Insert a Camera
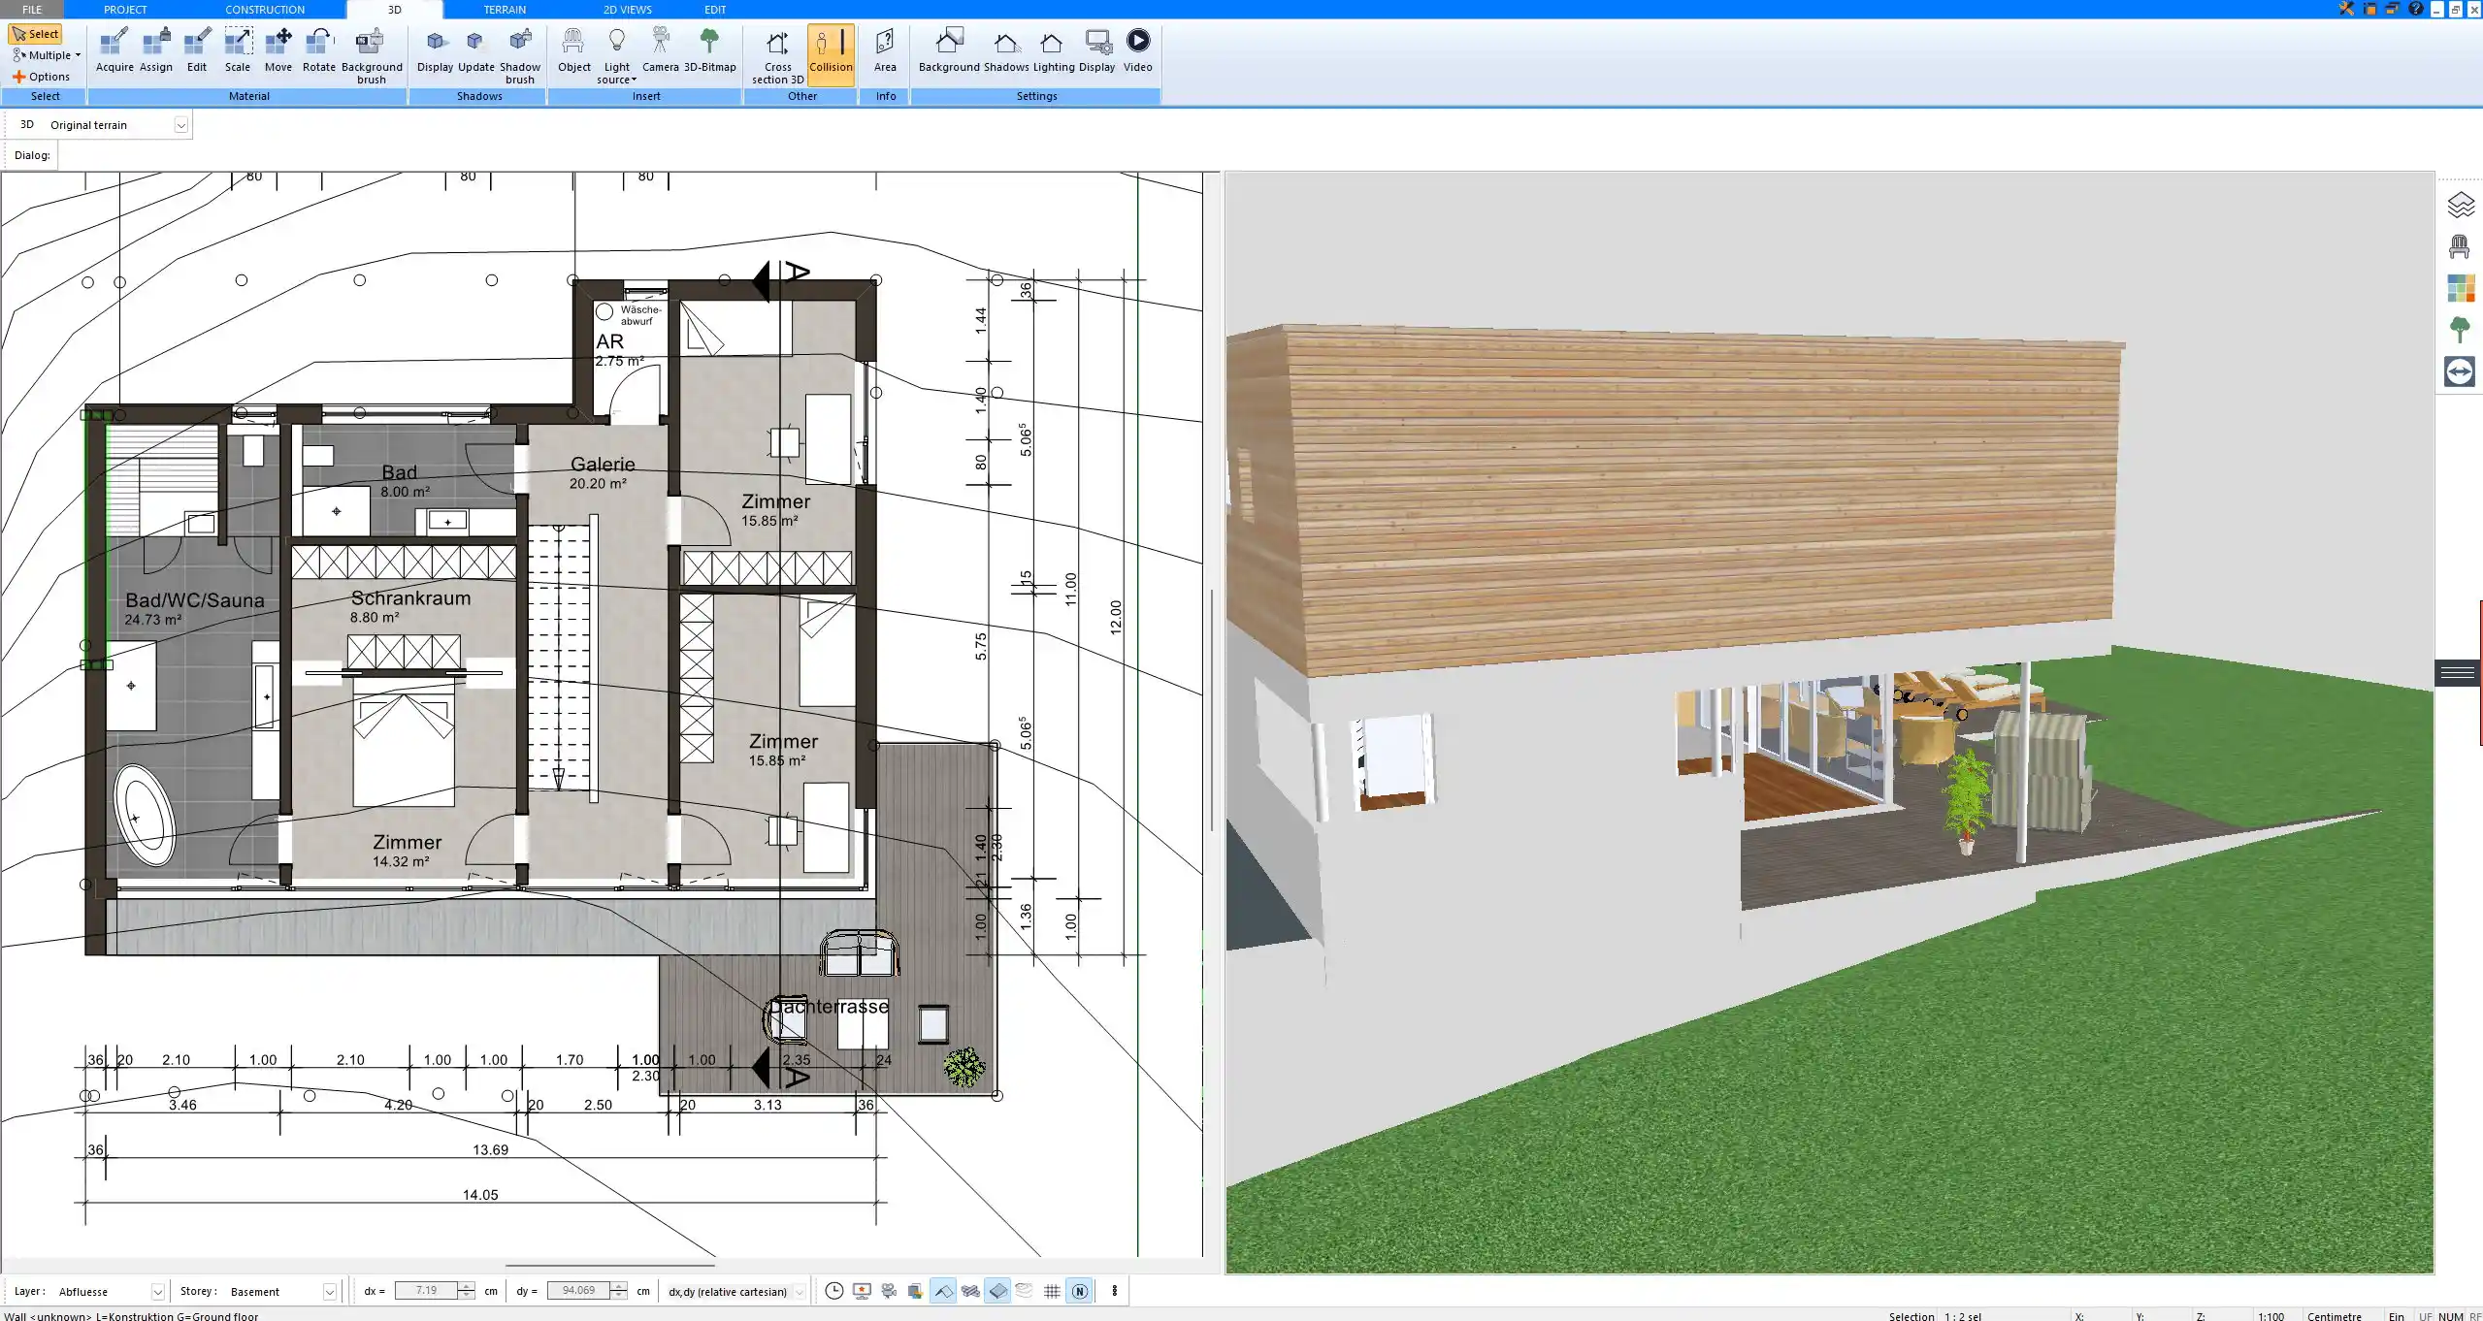Image resolution: width=2483 pixels, height=1321 pixels. [x=660, y=50]
